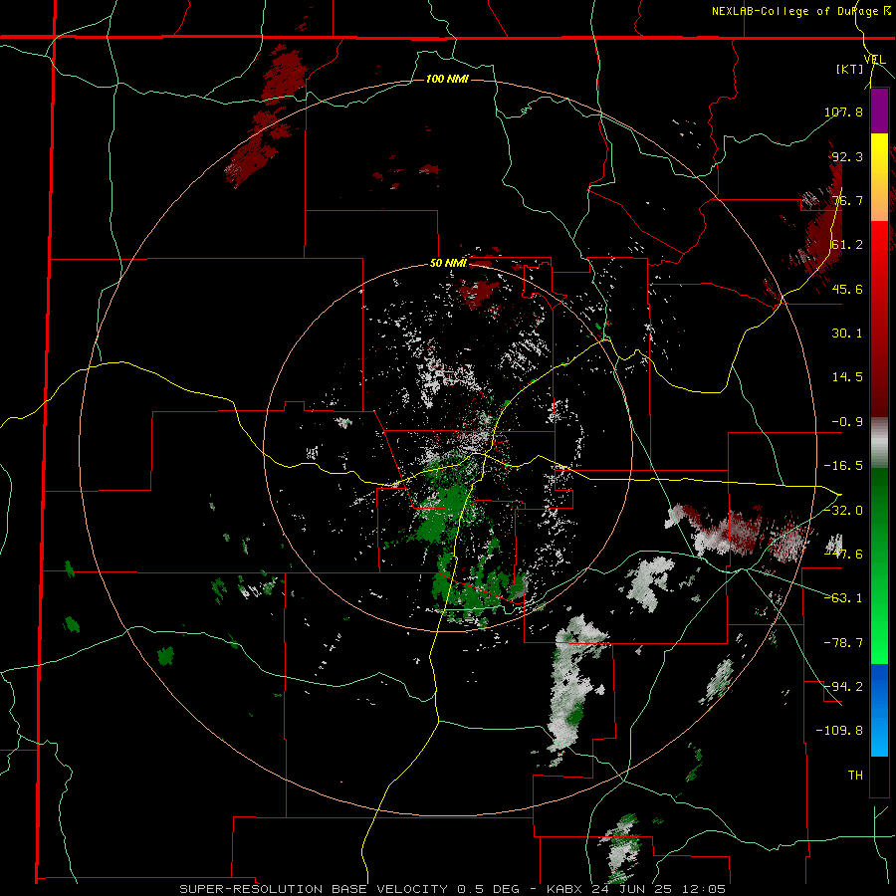Pick the black TH segment of the color bar
This screenshot has width=896, height=896.
pos(879,776)
